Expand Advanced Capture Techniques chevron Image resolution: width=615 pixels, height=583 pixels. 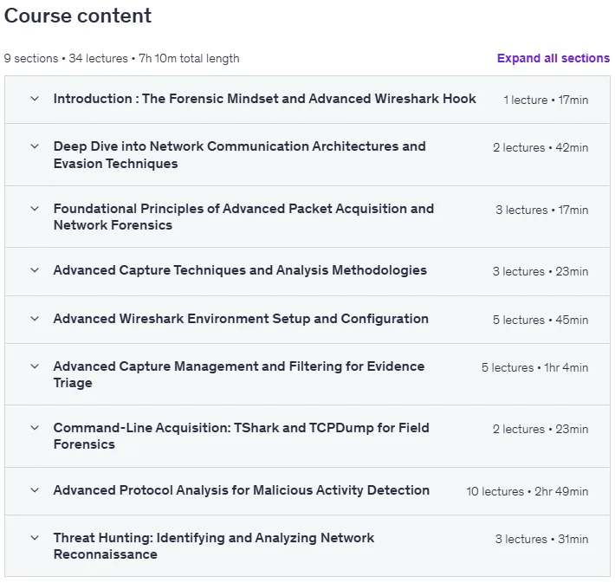point(35,270)
